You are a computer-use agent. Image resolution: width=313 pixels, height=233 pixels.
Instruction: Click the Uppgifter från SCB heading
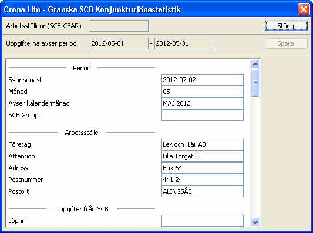click(82, 209)
